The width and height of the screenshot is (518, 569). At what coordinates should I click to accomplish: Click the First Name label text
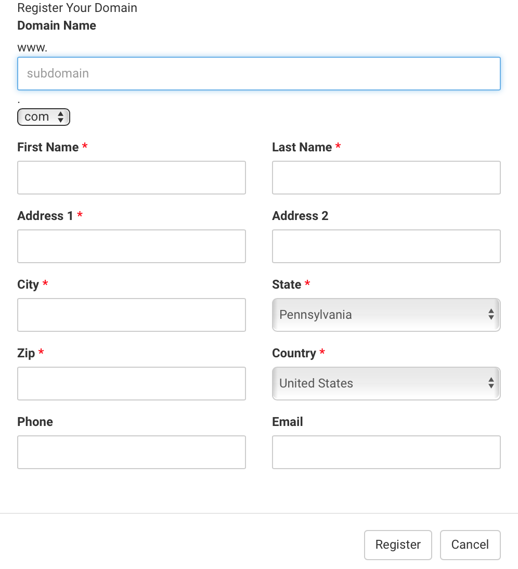48,147
